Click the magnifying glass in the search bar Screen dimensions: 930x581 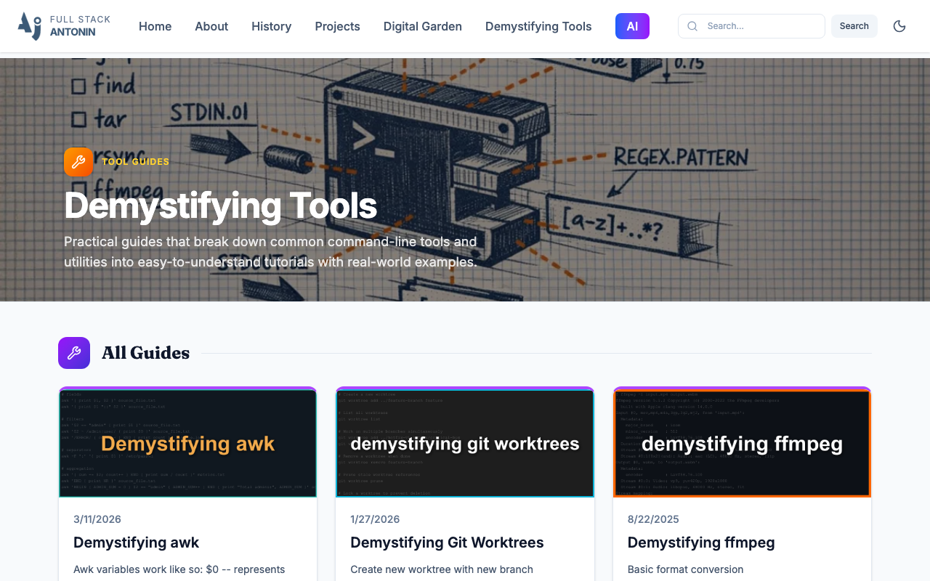pyautogui.click(x=692, y=26)
